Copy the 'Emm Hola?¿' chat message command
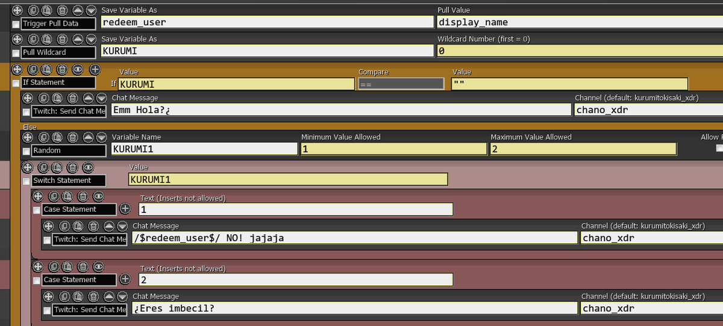The width and height of the screenshot is (723, 326). pyautogui.click(x=43, y=98)
